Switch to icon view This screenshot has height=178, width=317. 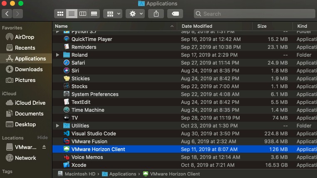point(60,14)
